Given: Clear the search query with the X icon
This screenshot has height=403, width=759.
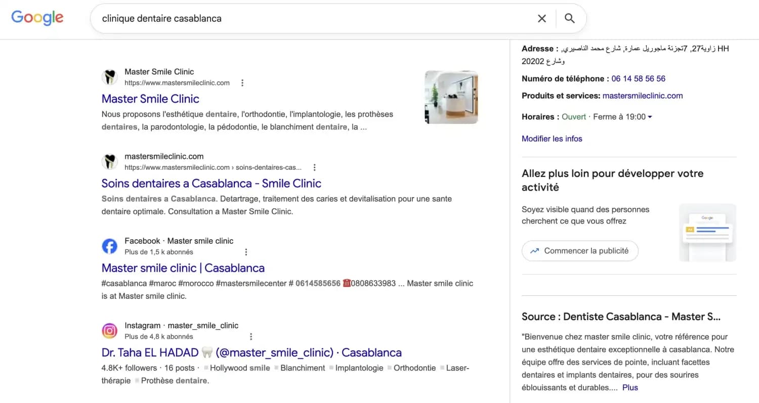Looking at the screenshot, I should (542, 19).
